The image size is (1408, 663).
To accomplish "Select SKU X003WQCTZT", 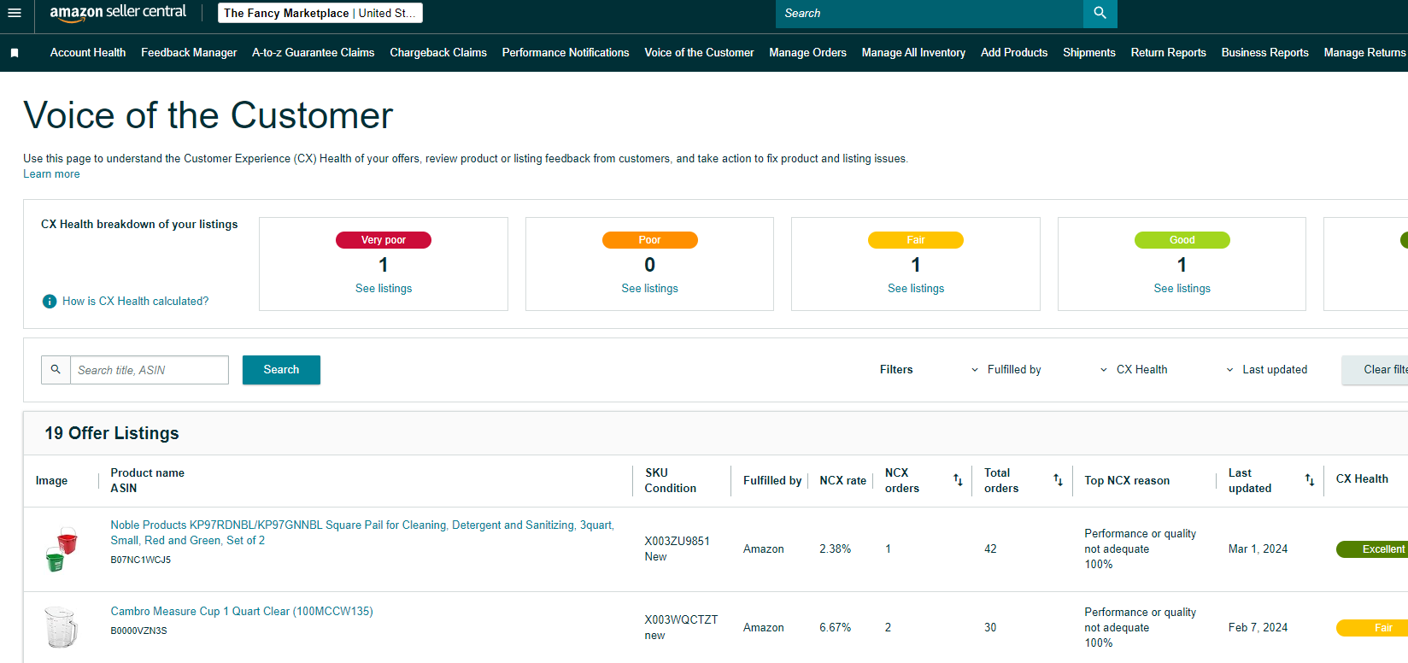I will tap(681, 620).
